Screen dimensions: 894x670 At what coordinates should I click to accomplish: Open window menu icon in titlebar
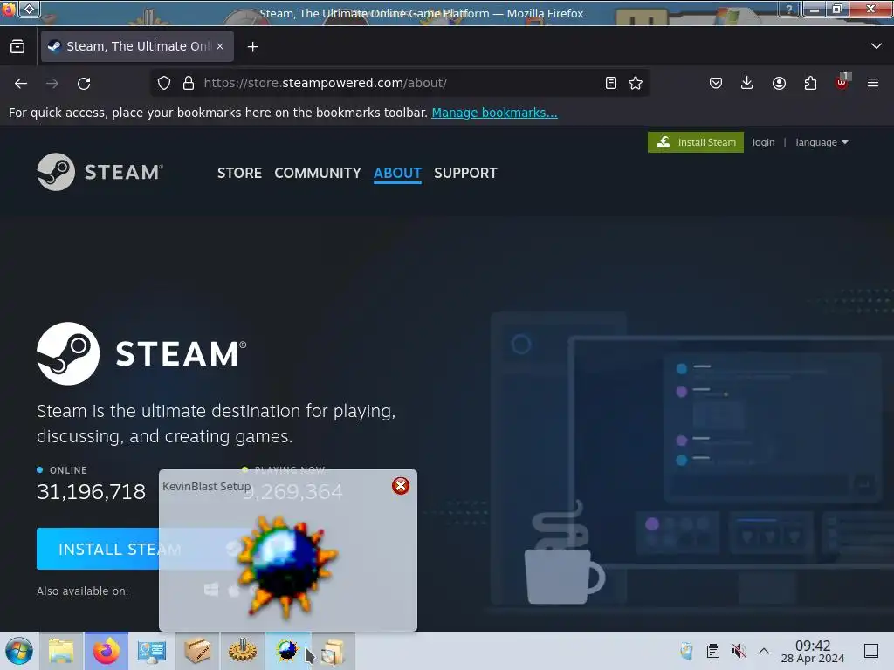pos(8,9)
